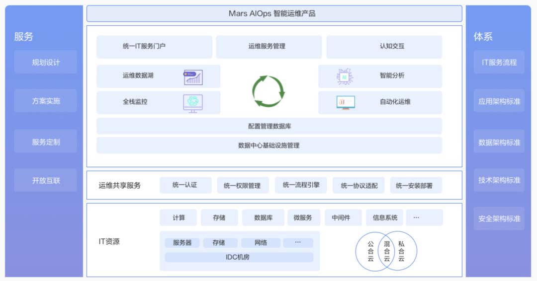
Task: Click the 自动化运维 label
Action: coord(395,102)
